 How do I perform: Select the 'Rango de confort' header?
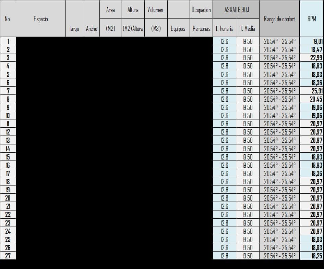tap(279, 18)
